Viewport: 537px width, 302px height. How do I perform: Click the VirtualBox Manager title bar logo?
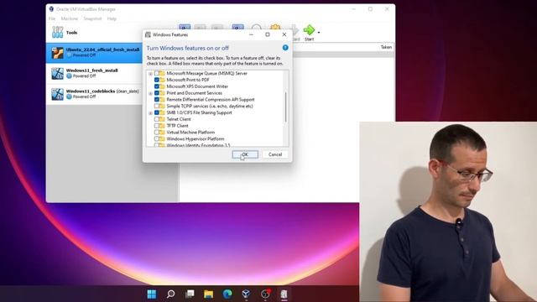(x=51, y=9)
